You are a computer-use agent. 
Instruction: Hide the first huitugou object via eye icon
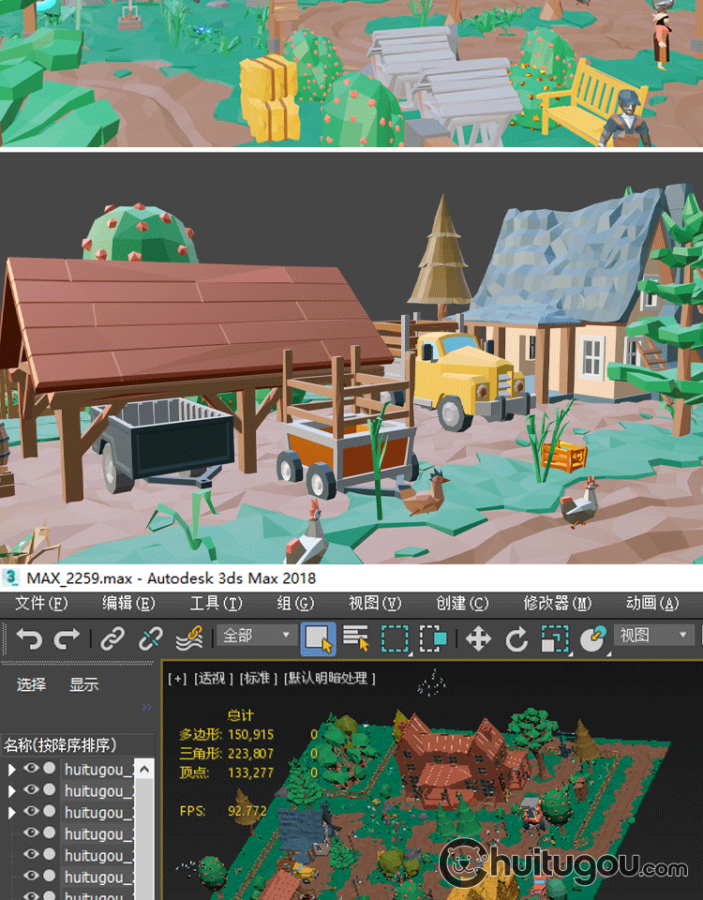[x=31, y=769]
